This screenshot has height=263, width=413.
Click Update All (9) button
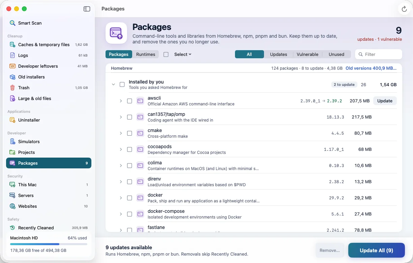click(376, 250)
